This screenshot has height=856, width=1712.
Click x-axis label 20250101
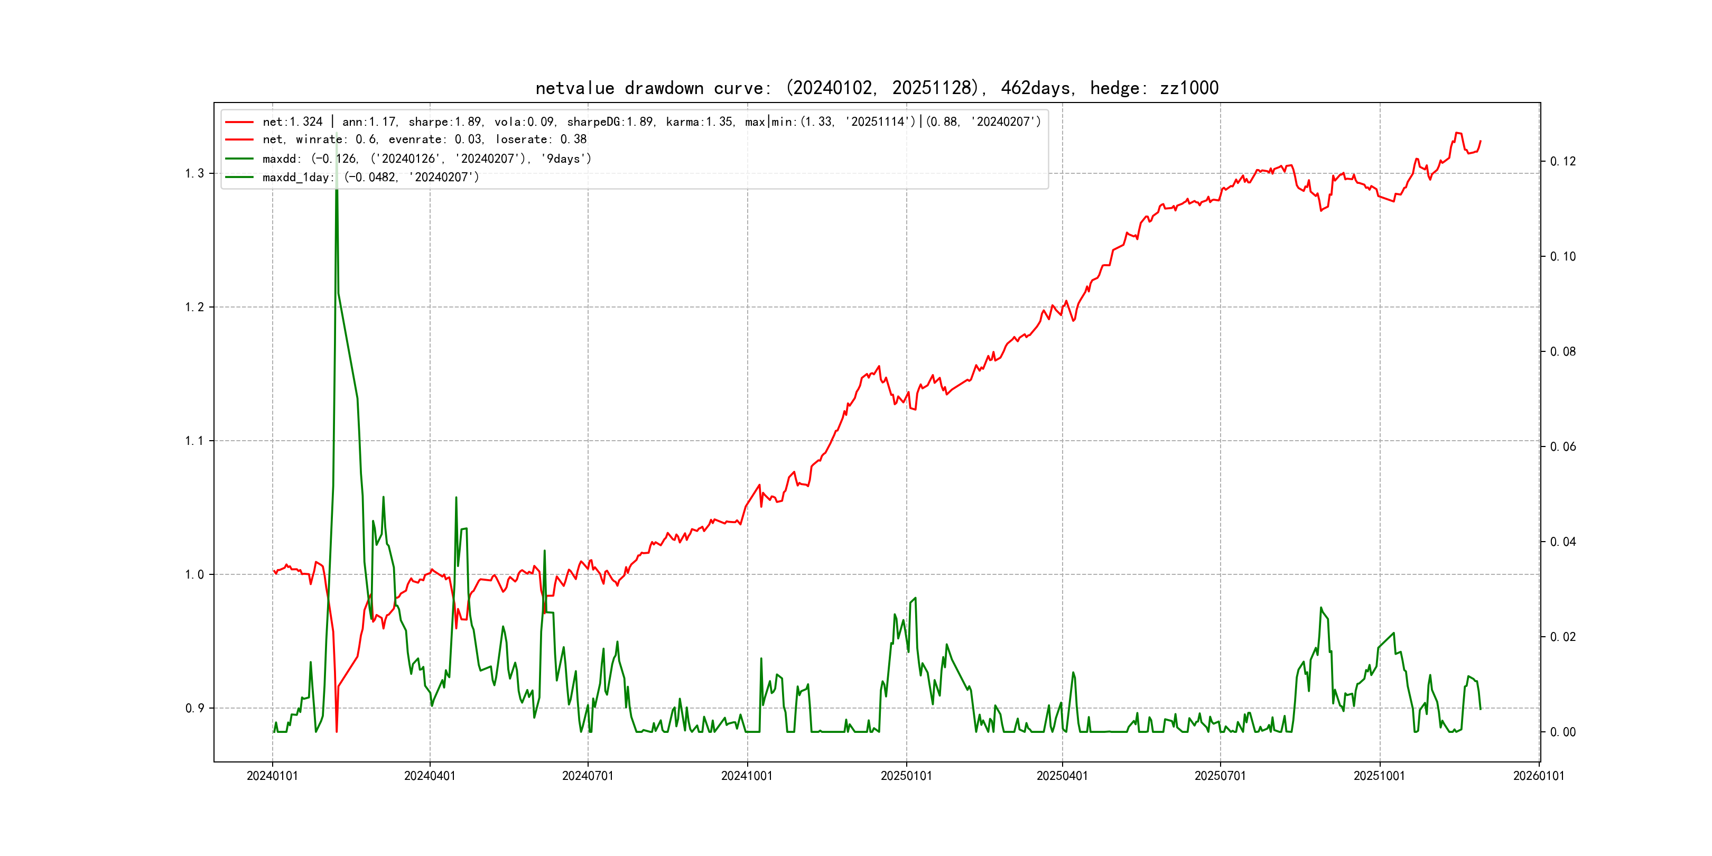pos(906,776)
